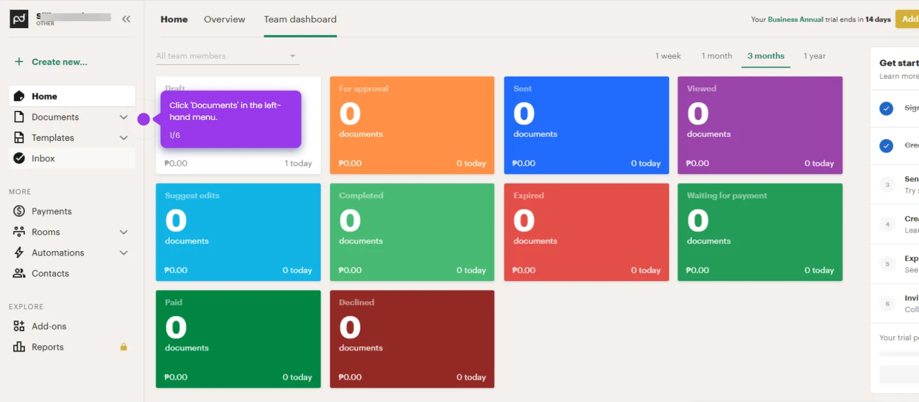The image size is (919, 402).
Task: Click step 5 circle in Get started
Action: [887, 264]
